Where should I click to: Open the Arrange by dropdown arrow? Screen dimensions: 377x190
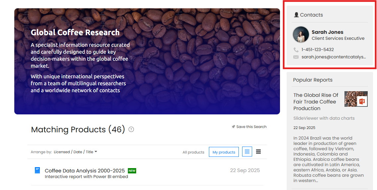coord(96,152)
